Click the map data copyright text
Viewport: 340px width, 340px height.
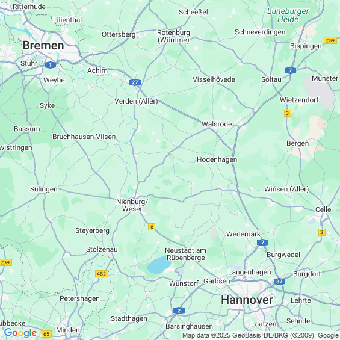coord(261,335)
